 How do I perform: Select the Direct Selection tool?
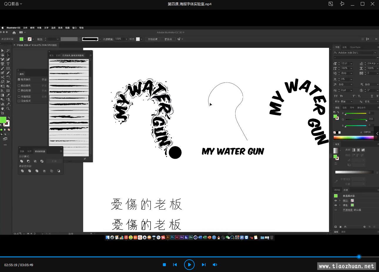point(8,55)
